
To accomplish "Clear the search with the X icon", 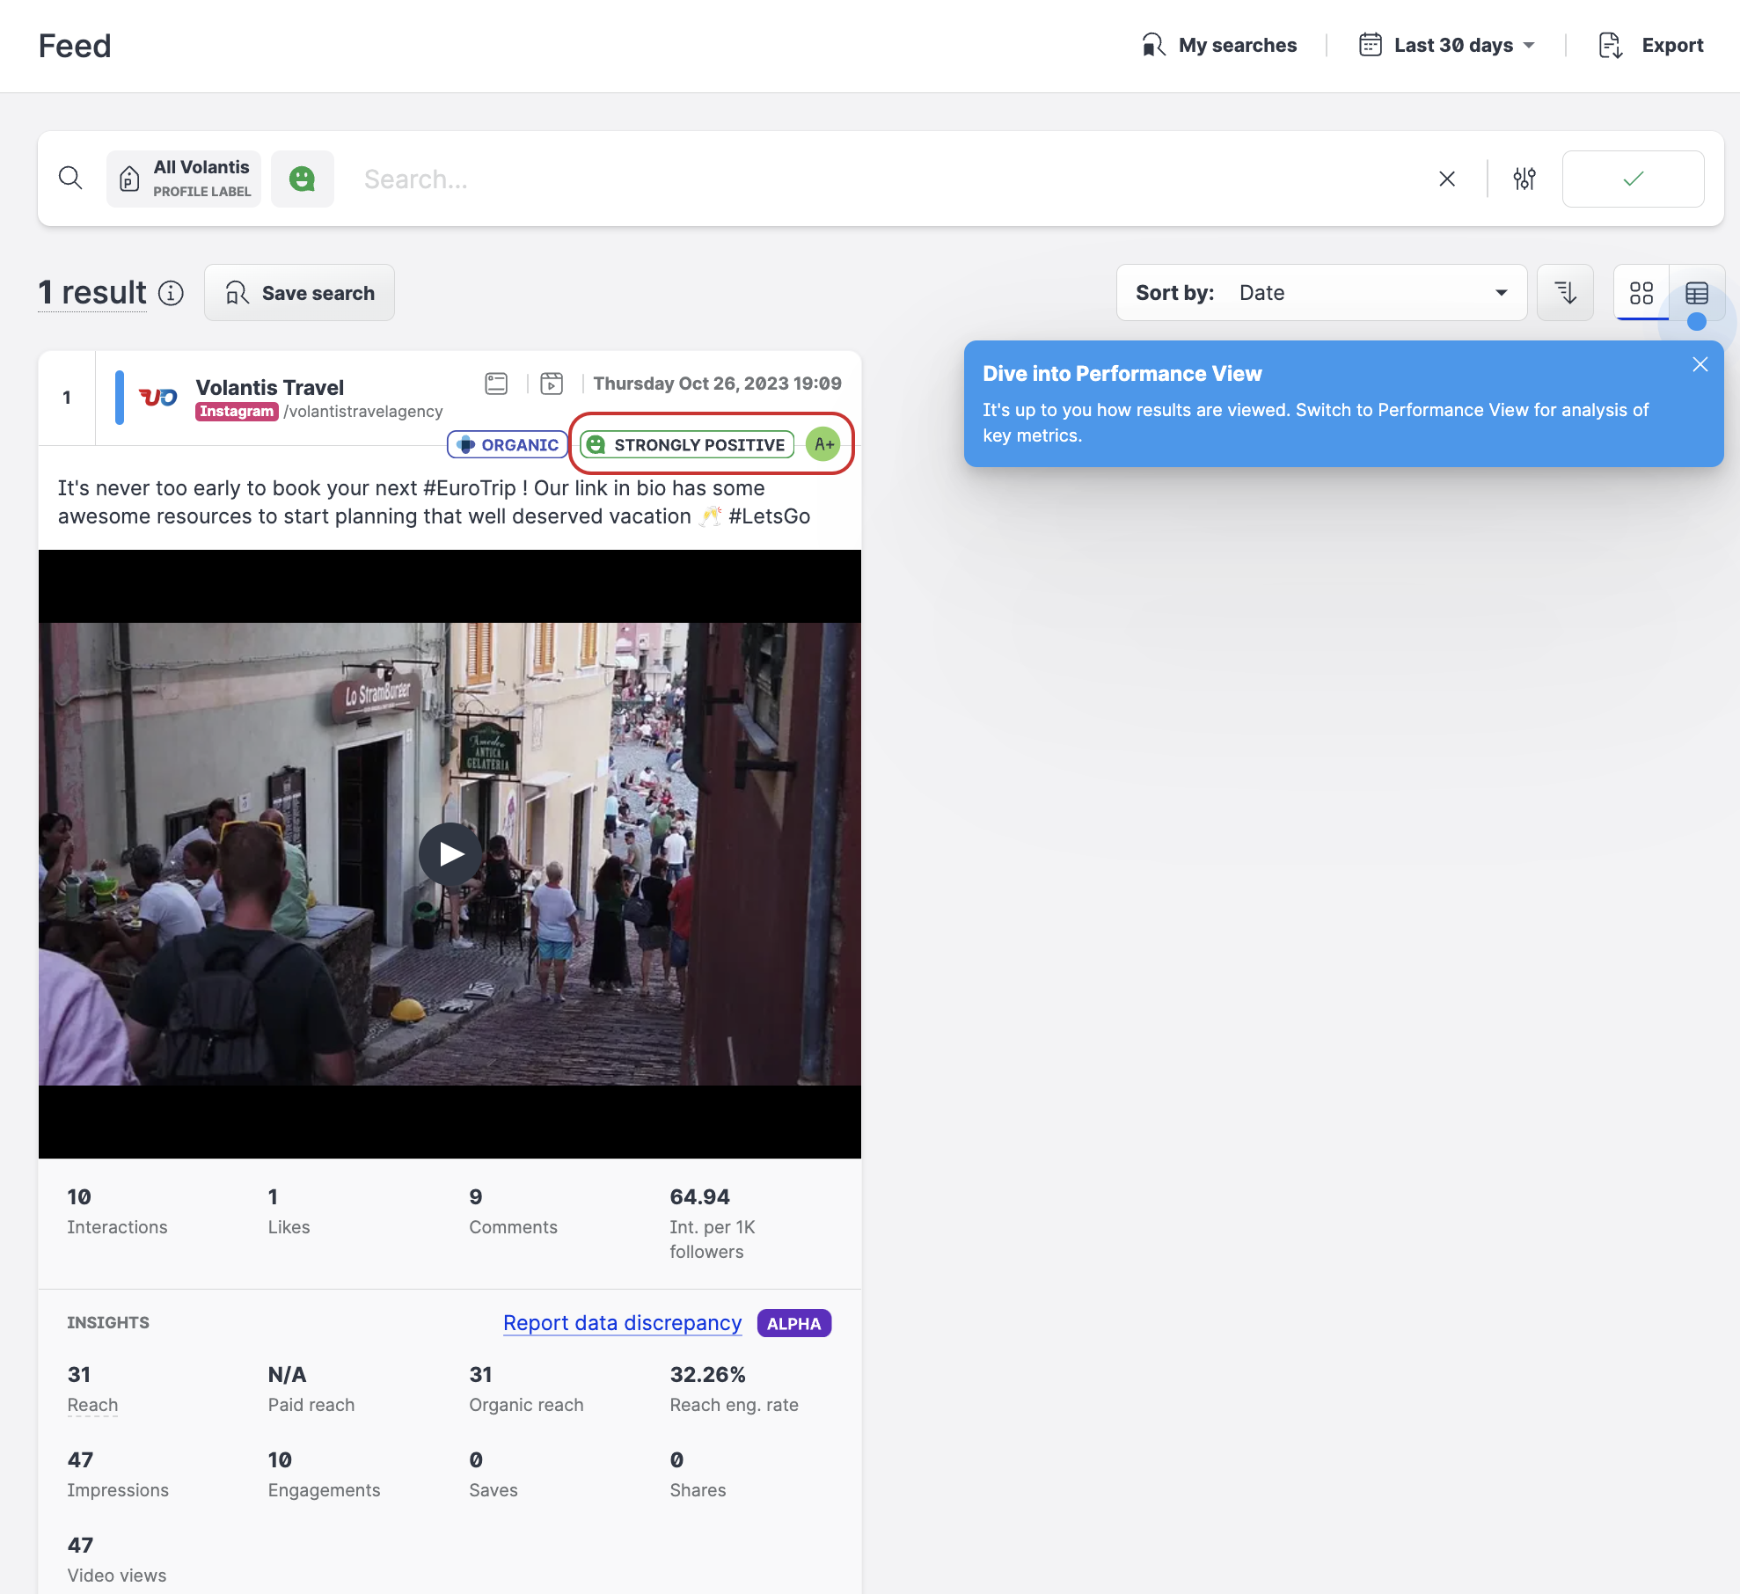I will click(x=1447, y=179).
